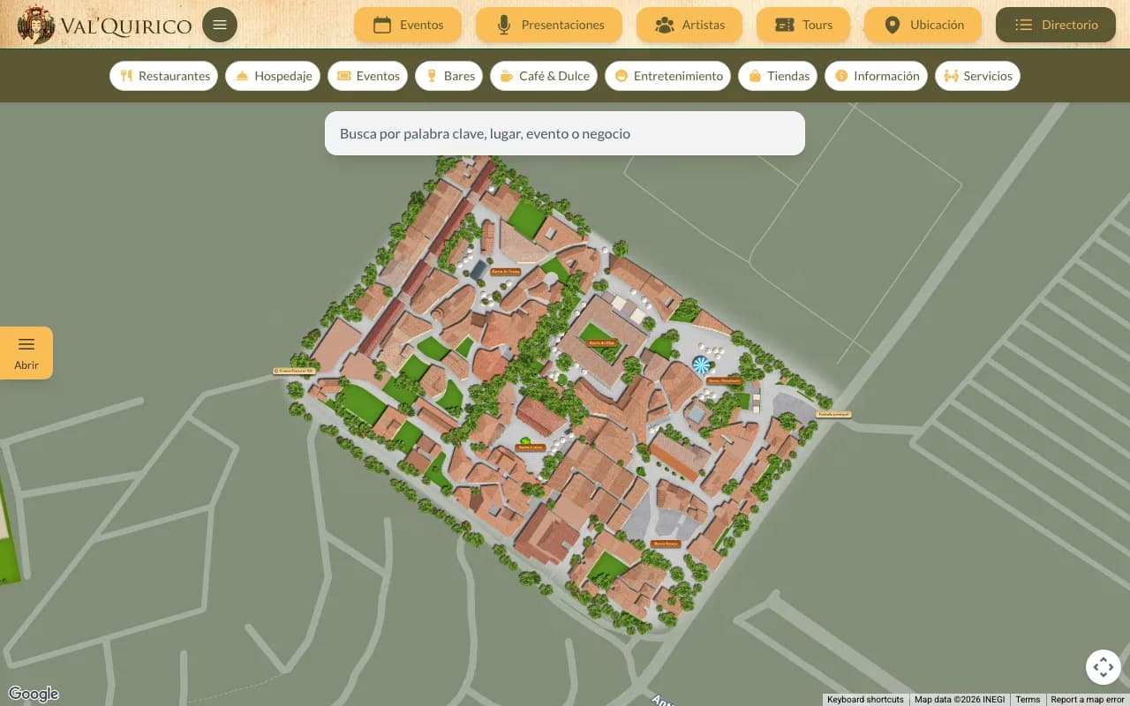Filter map by Bares
This screenshot has height=706, width=1130.
tap(449, 76)
